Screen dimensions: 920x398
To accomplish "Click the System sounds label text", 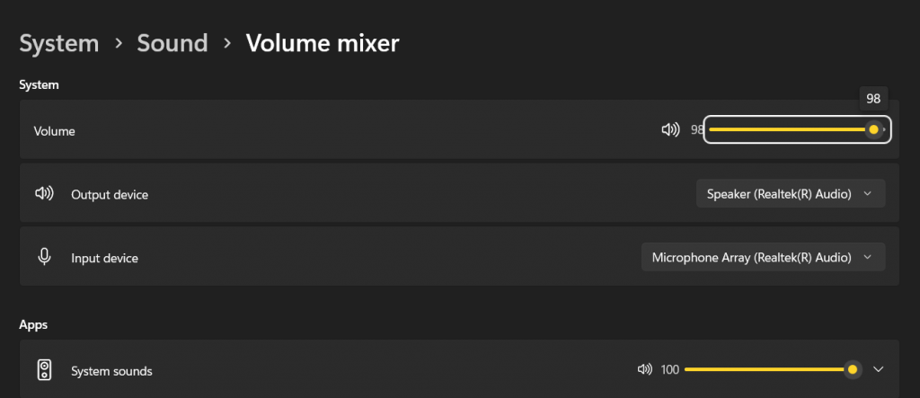I will (111, 371).
